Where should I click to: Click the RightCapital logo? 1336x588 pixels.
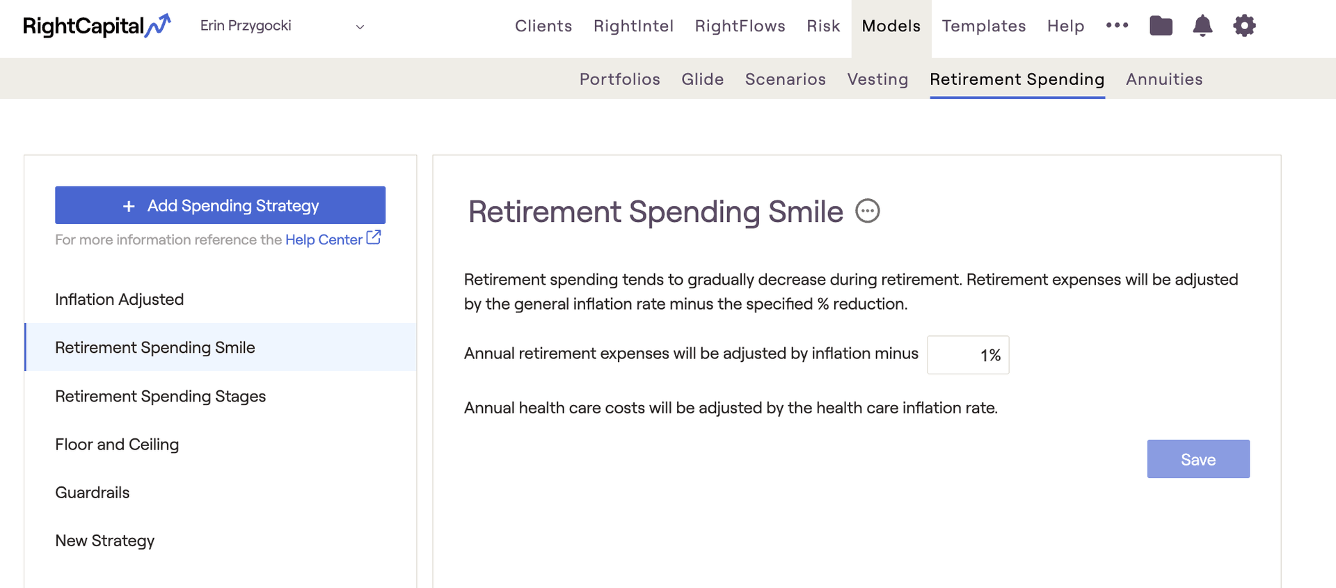pos(97,26)
